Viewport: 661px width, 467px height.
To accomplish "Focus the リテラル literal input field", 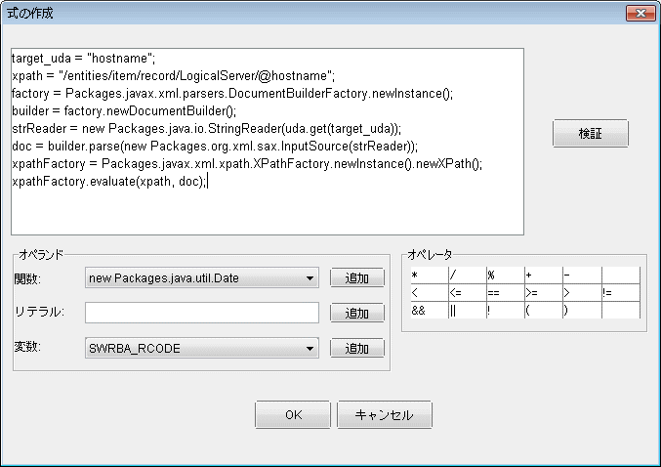I will coord(202,313).
